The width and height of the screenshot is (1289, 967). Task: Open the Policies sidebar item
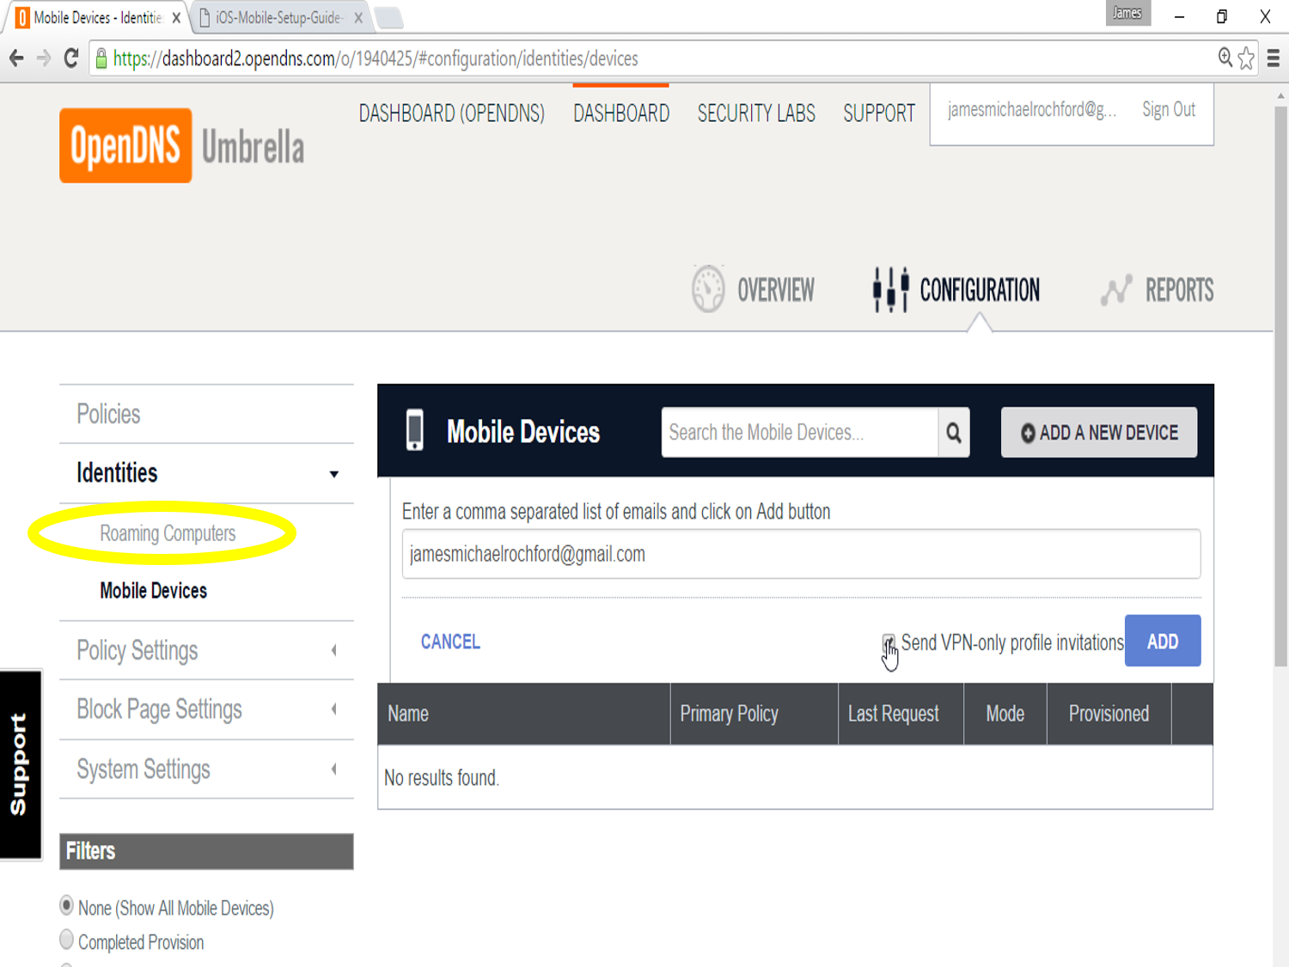click(x=108, y=414)
